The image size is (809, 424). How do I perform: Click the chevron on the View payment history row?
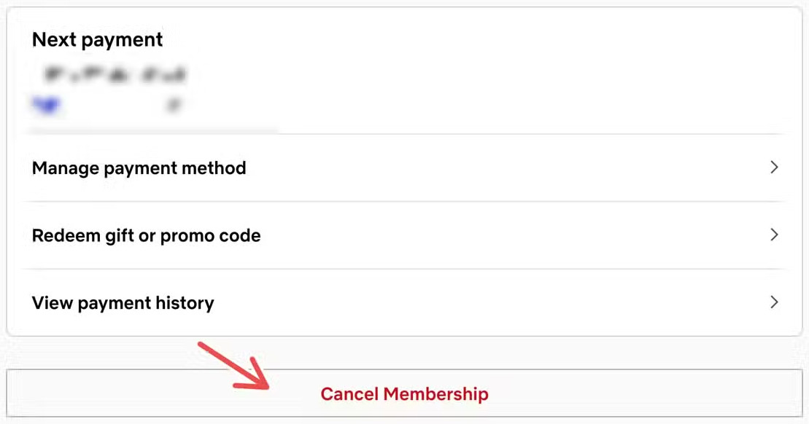click(775, 302)
